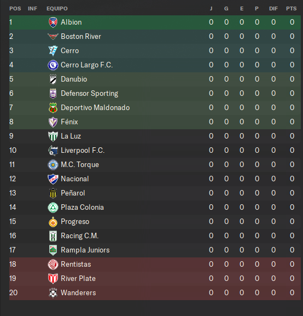Image resolution: width=303 pixels, height=316 pixels.
Task: Click the Boston River club crest
Action: point(53,37)
